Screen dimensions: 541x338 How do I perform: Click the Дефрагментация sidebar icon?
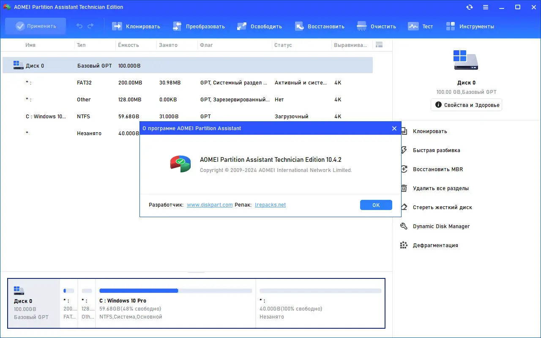coord(404,245)
